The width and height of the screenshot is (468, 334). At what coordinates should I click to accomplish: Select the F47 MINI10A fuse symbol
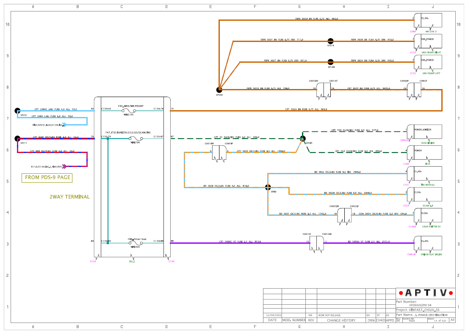pyautogui.click(x=136, y=139)
